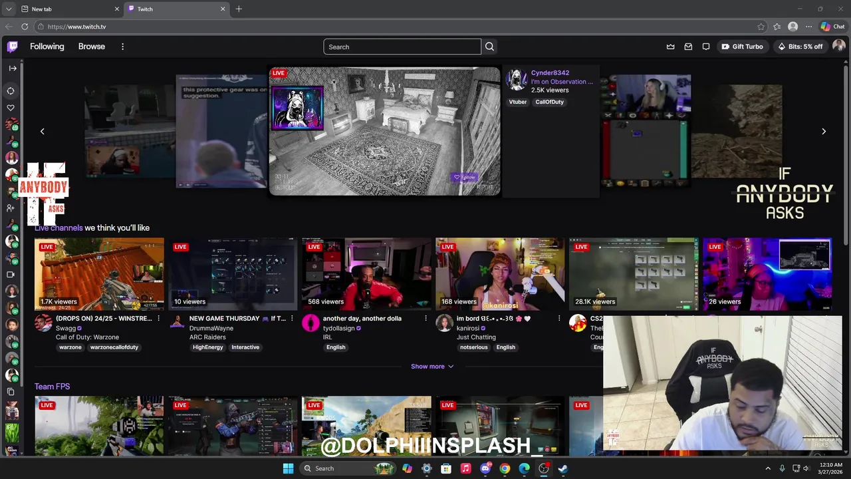
Task: Open Google Chrome from the taskbar
Action: click(x=505, y=468)
